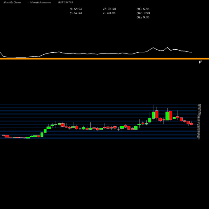Click the tallest green candlestick near the chart peak
The height and width of the screenshot is (209, 209).
pos(167,116)
